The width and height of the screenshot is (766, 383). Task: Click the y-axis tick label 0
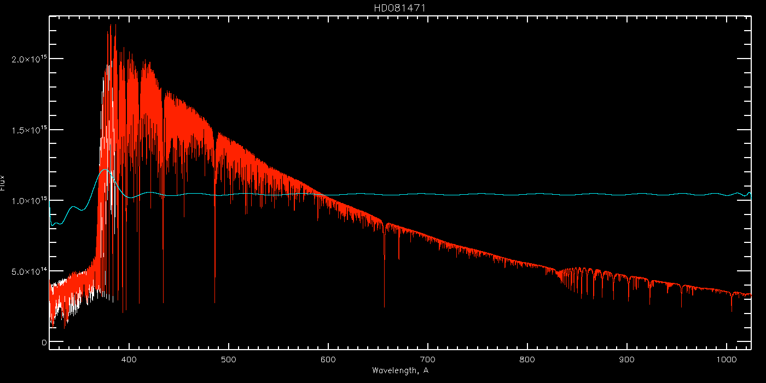click(x=44, y=343)
